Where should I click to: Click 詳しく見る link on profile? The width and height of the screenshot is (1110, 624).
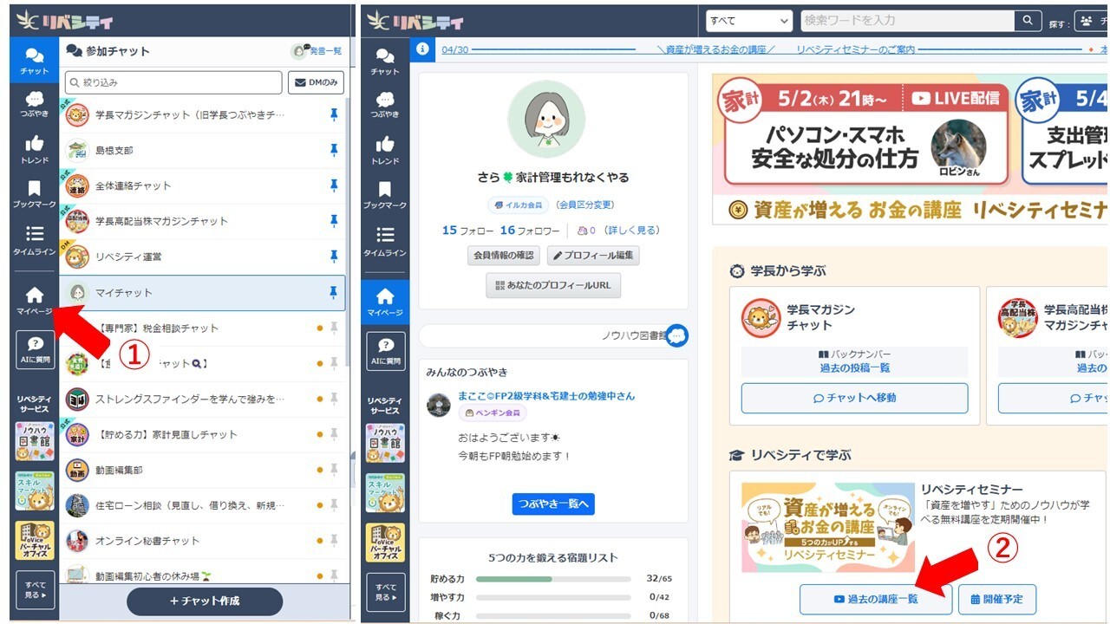[x=631, y=231]
